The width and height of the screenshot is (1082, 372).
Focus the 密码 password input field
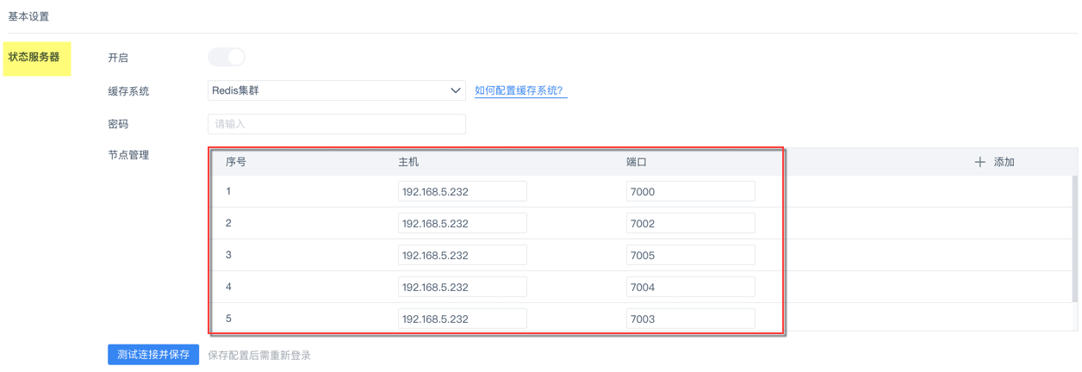pos(336,124)
